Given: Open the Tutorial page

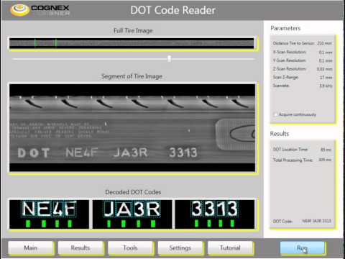Looking at the screenshot, I should coord(230,247).
